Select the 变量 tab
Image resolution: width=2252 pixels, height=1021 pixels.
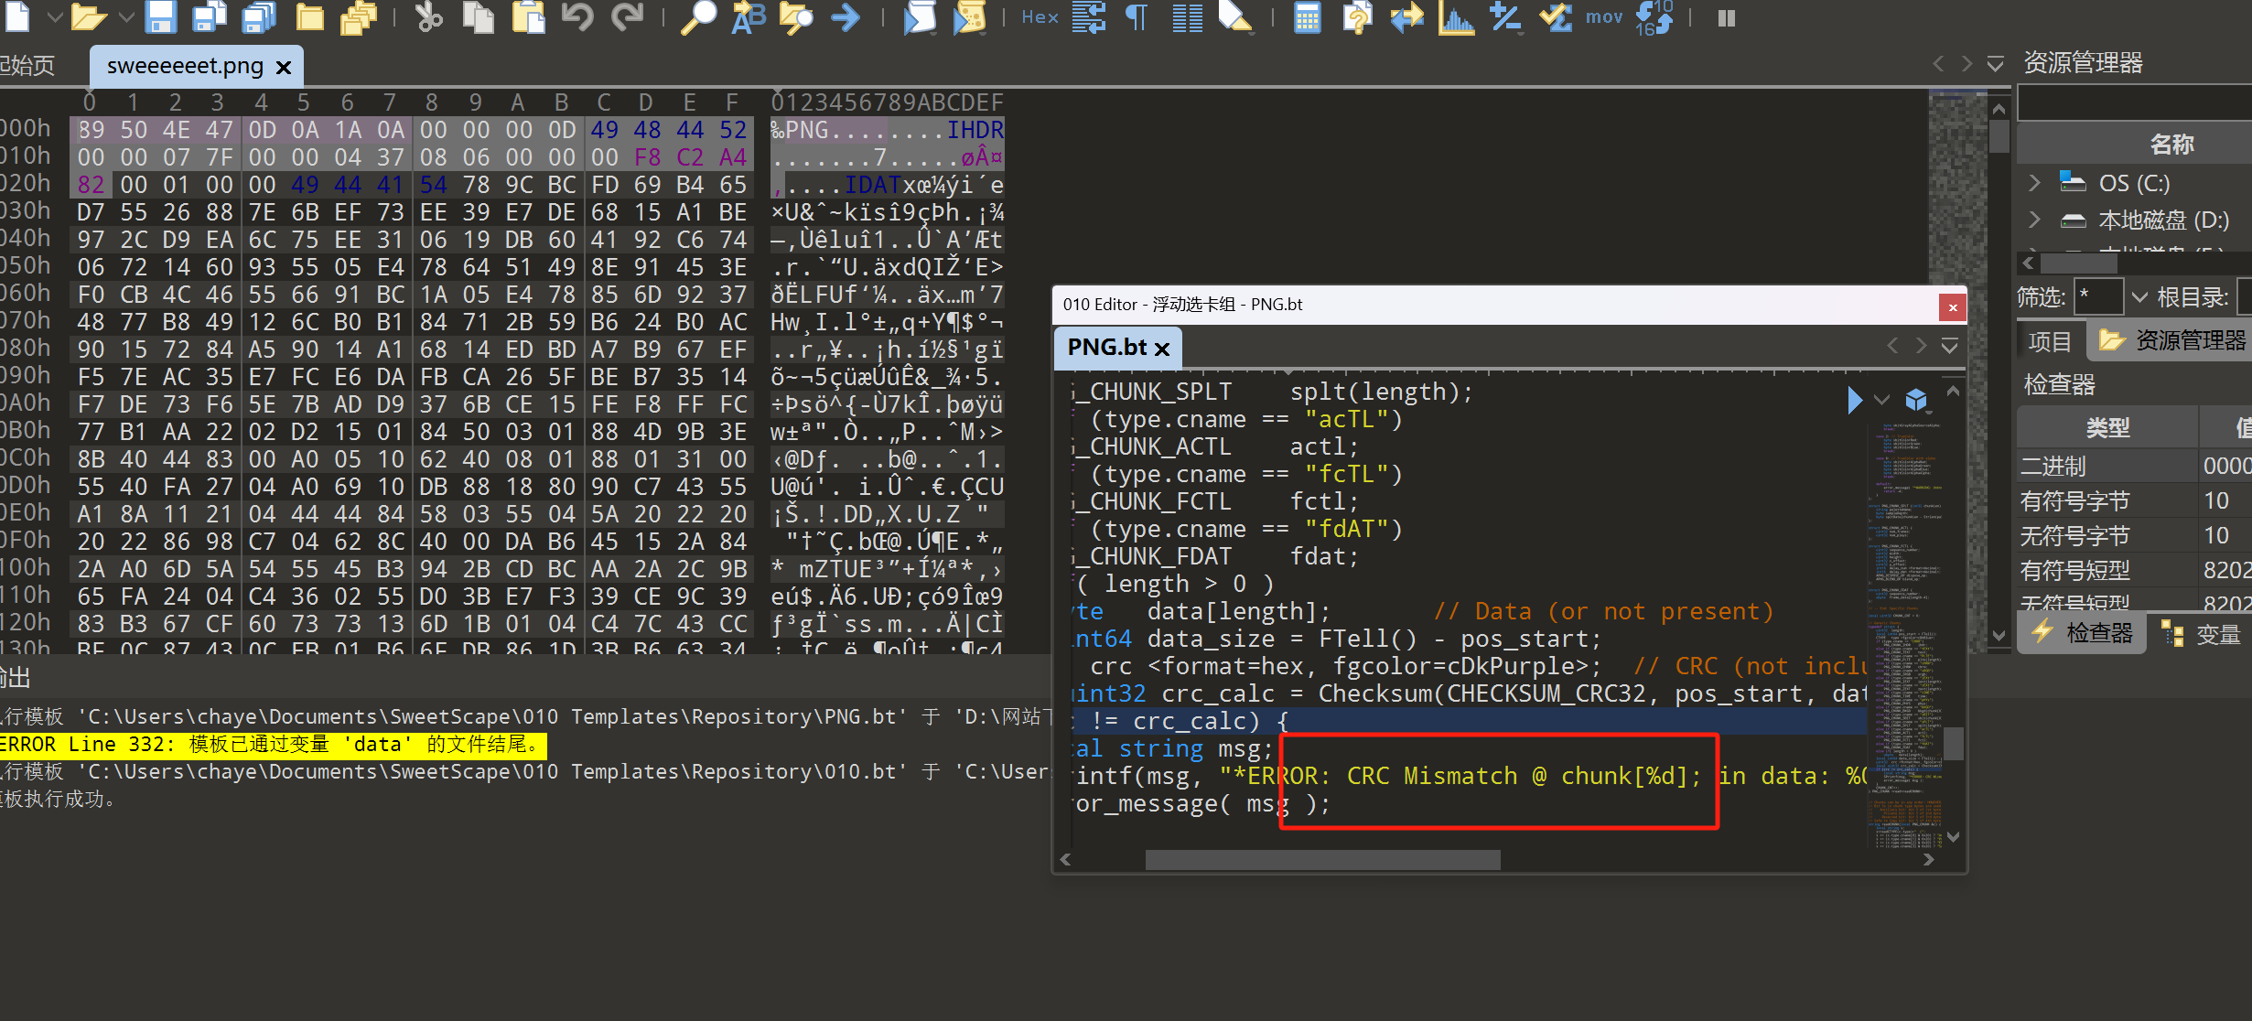[x=2203, y=633]
